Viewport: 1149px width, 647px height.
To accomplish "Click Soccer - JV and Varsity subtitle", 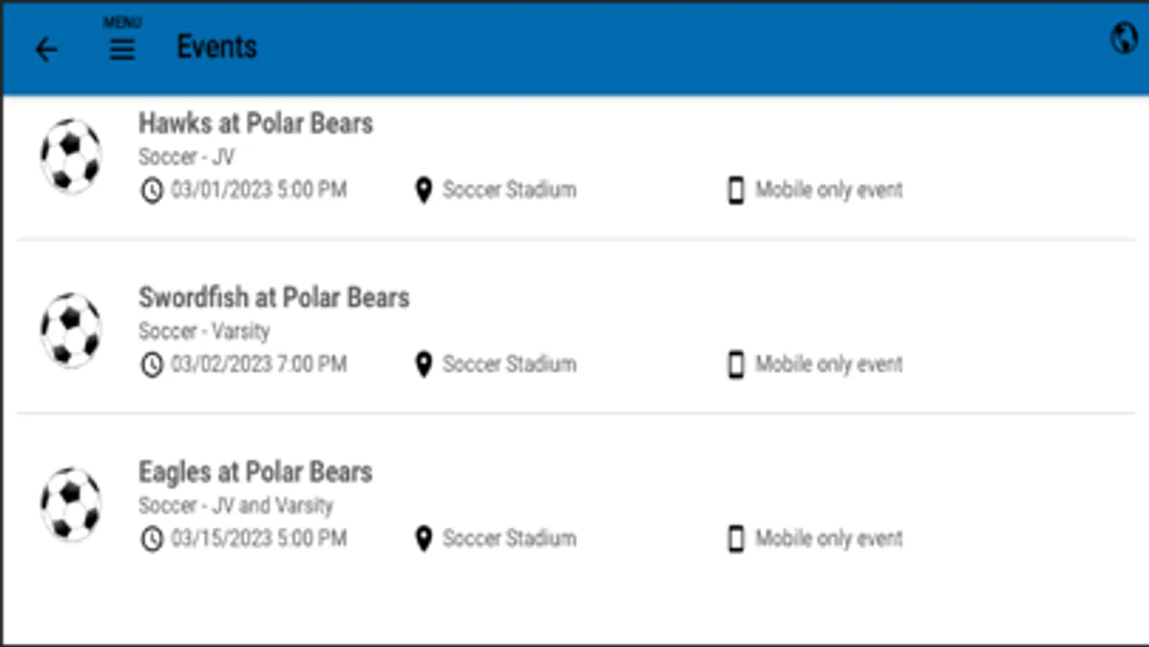I will [x=236, y=505].
